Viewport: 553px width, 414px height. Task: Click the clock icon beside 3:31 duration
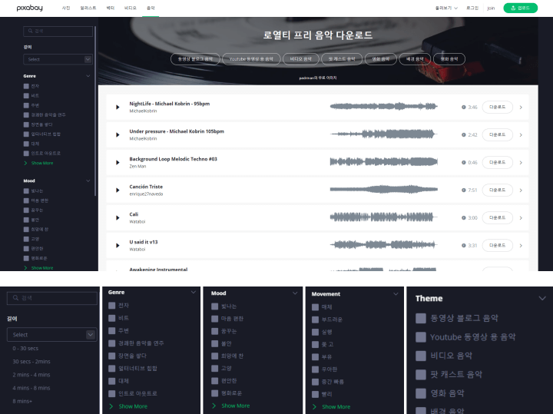click(x=464, y=246)
